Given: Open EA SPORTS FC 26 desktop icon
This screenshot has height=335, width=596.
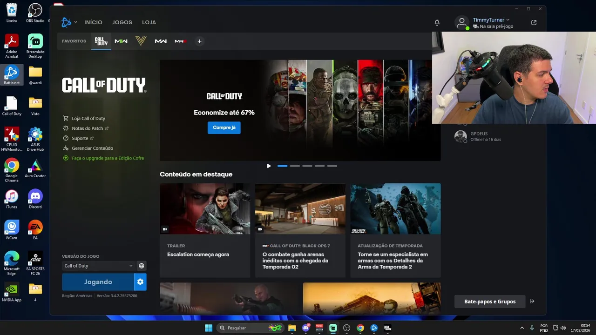Looking at the screenshot, I should 35,263.
